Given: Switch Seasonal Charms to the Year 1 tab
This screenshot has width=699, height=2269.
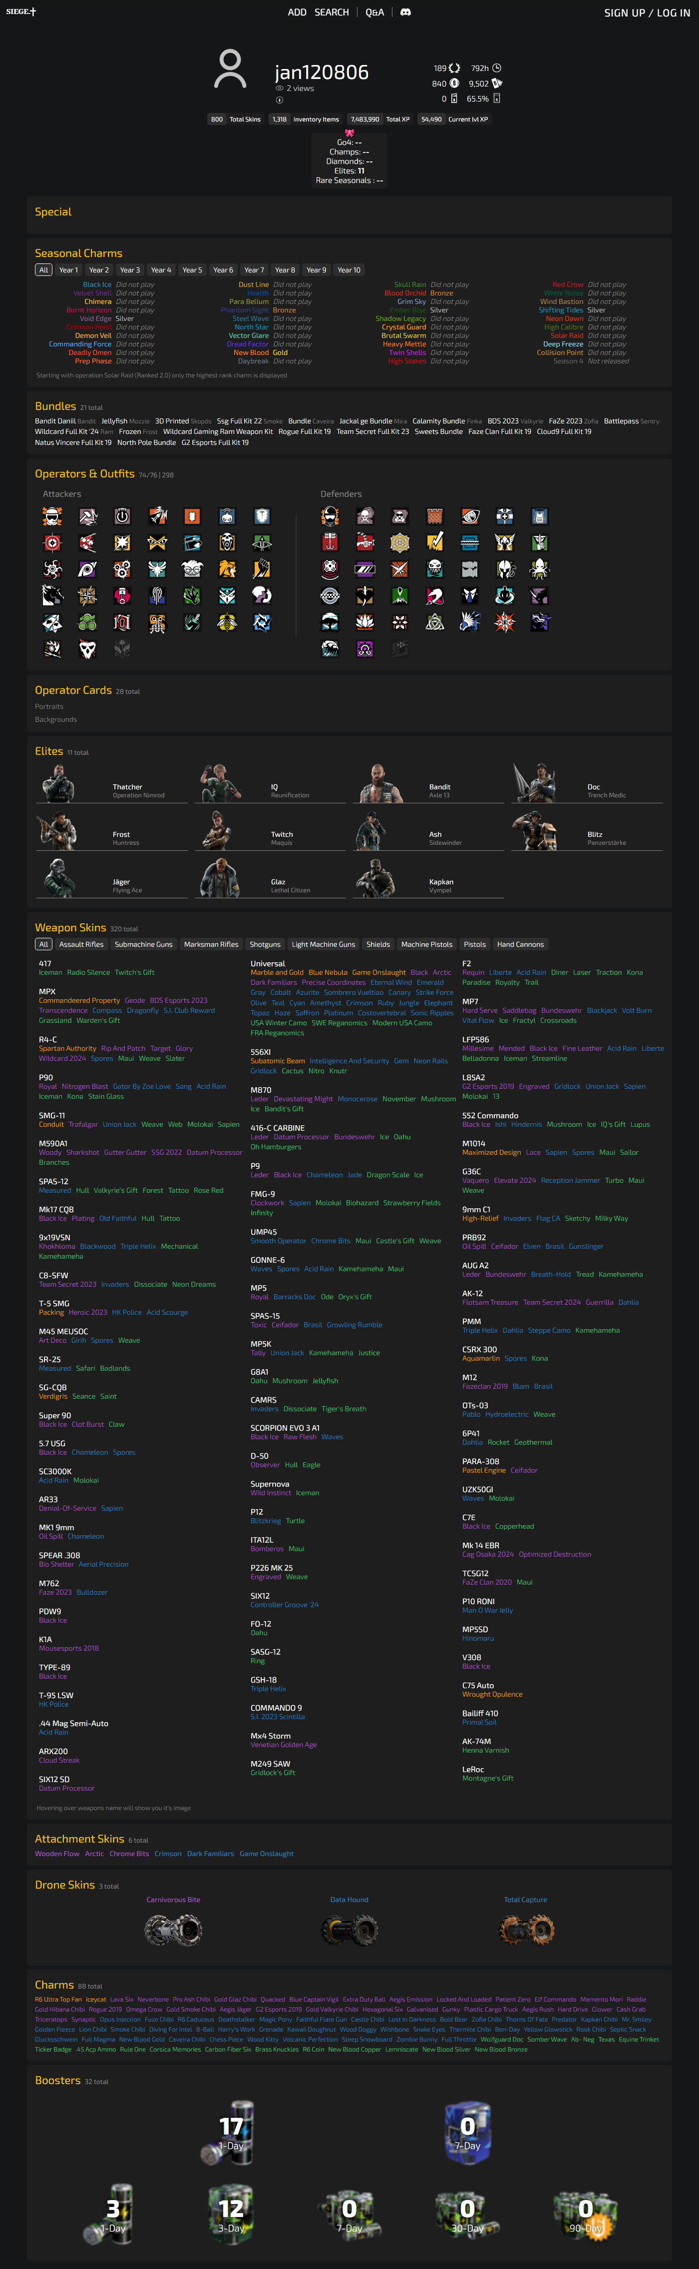Looking at the screenshot, I should click(x=68, y=270).
